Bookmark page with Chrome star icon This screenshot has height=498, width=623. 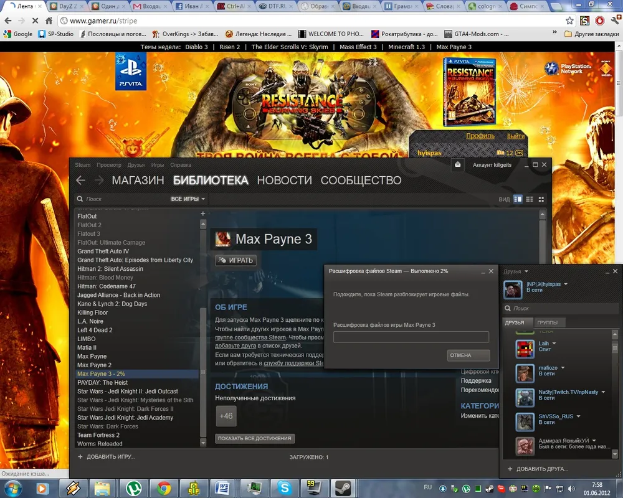pos(569,21)
